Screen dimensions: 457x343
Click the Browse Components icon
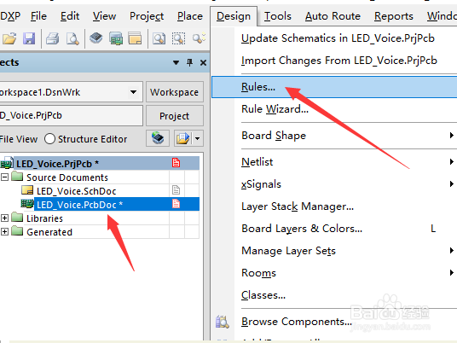223,322
